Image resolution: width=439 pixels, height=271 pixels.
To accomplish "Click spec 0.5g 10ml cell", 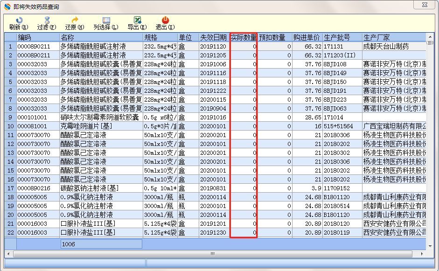I will [x=160, y=188].
